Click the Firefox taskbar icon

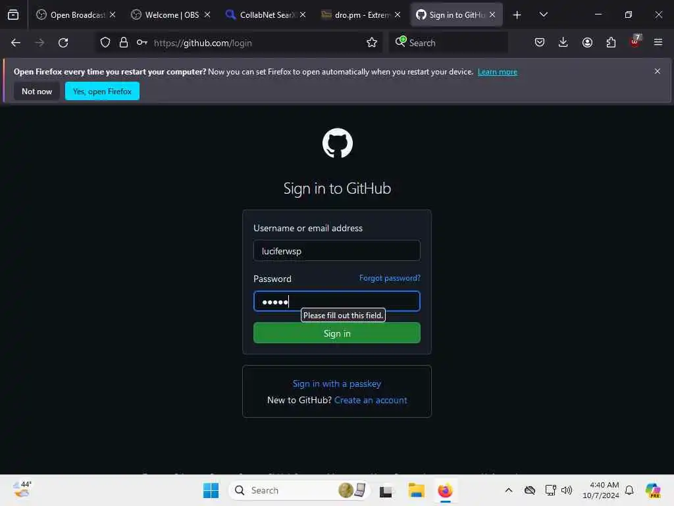[446, 490]
